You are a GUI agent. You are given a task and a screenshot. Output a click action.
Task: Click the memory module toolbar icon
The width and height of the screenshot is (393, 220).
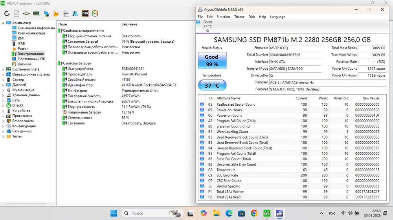coord(36,13)
